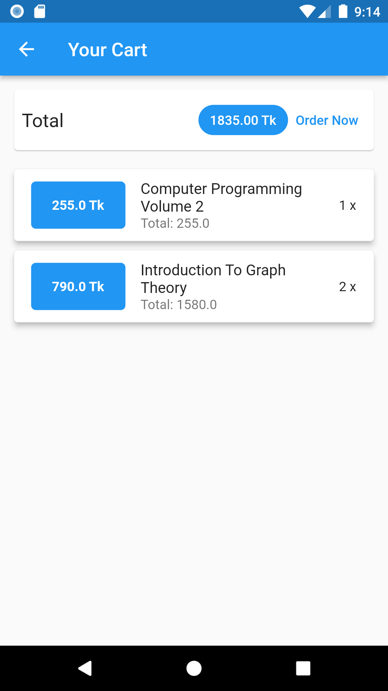The image size is (388, 691).
Task: Click the 1 x quantity label
Action: point(347,206)
